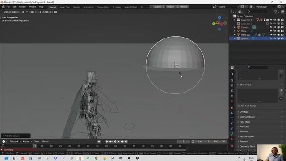Expand the Plane.001 item in outliner

[x=235, y=35]
